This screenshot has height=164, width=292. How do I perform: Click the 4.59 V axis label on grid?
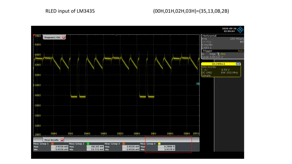[38, 85]
